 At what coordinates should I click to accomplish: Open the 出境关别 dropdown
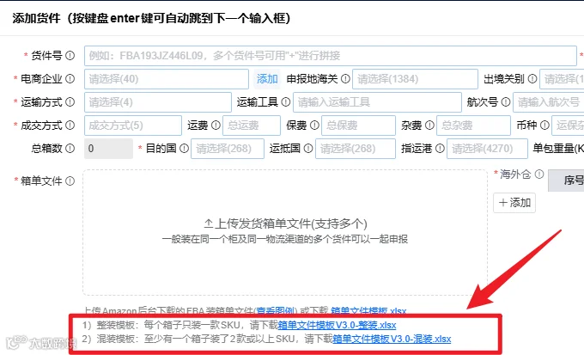(x=562, y=79)
